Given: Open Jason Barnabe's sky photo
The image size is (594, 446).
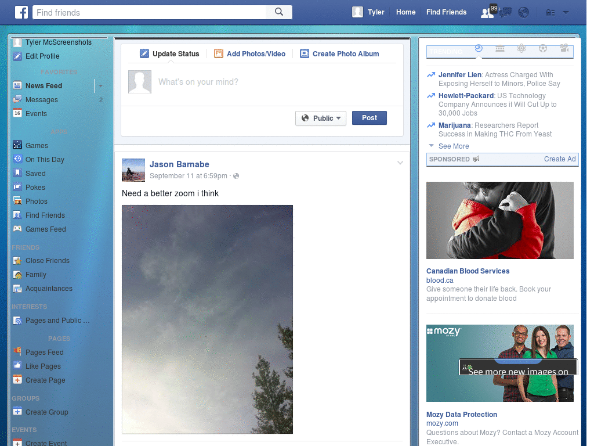Looking at the screenshot, I should (207, 319).
